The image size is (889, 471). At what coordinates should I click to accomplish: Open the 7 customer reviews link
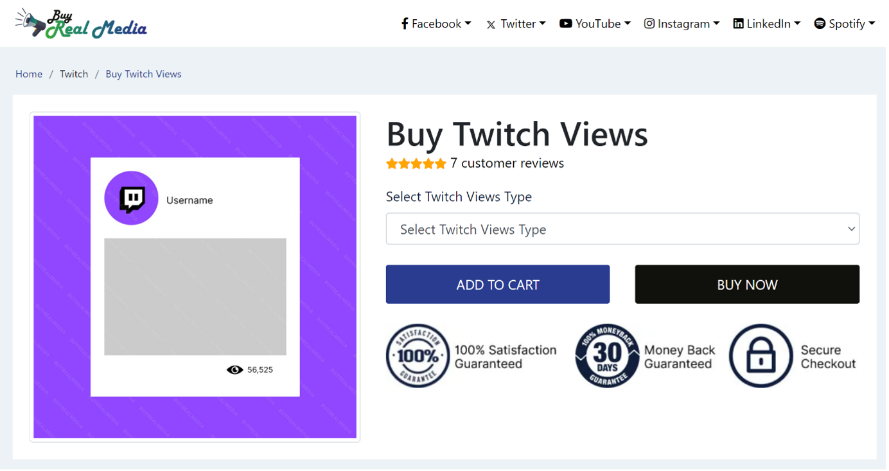[x=507, y=163]
